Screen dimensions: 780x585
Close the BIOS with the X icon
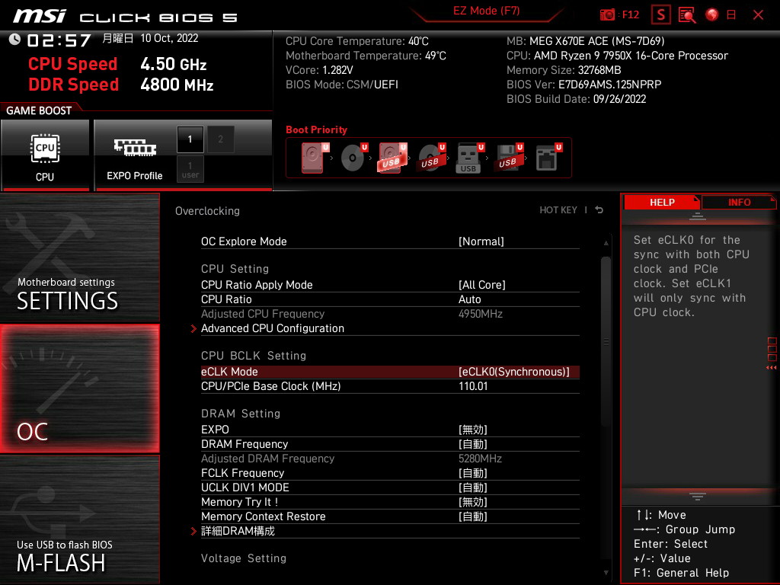pyautogui.click(x=758, y=14)
